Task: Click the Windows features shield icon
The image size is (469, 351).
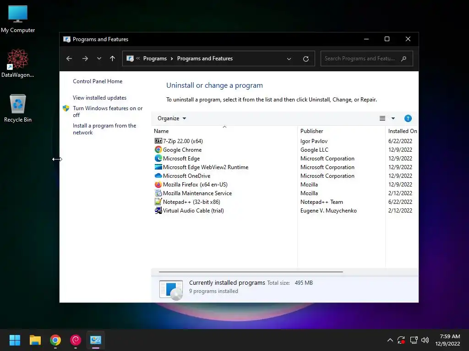Action: point(66,108)
